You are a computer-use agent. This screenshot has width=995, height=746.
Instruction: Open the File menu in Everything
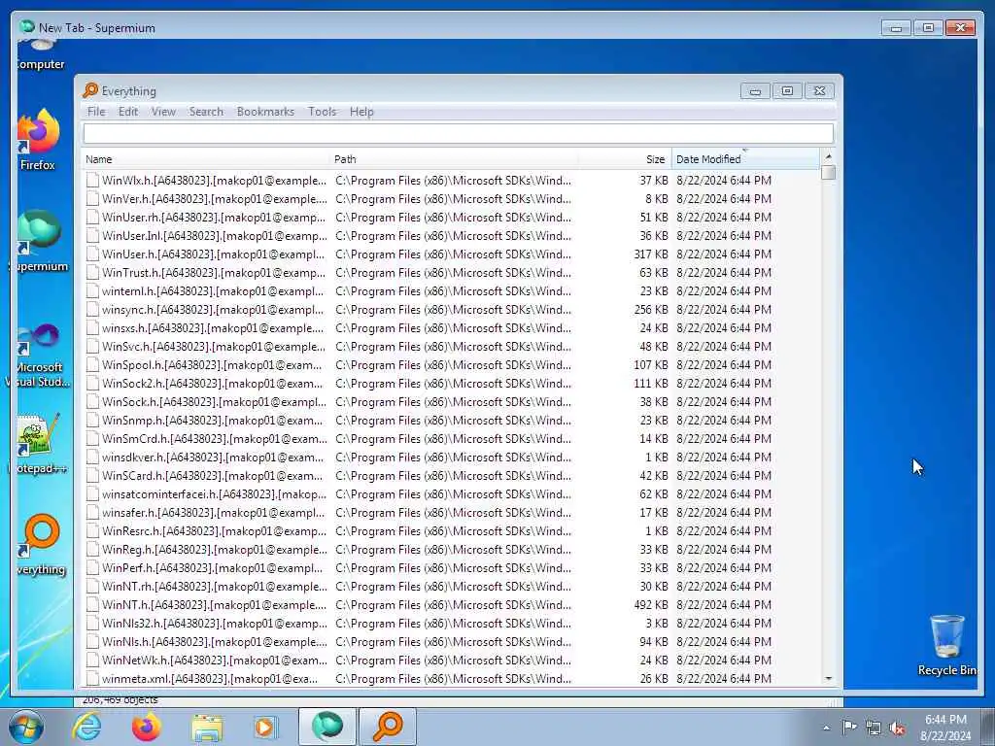[96, 112]
